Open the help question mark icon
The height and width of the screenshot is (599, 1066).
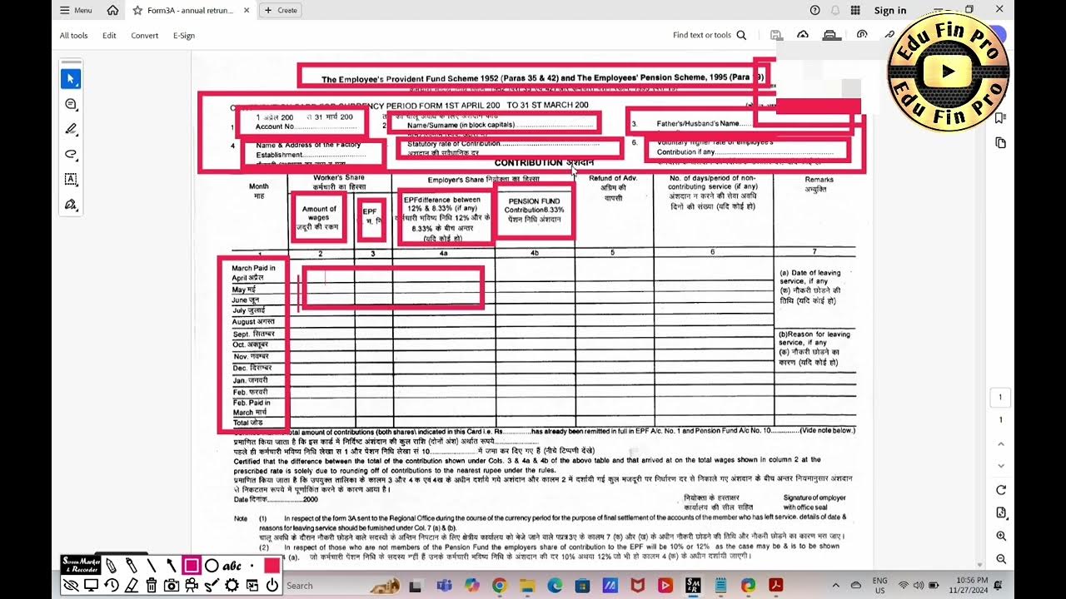[x=815, y=10]
